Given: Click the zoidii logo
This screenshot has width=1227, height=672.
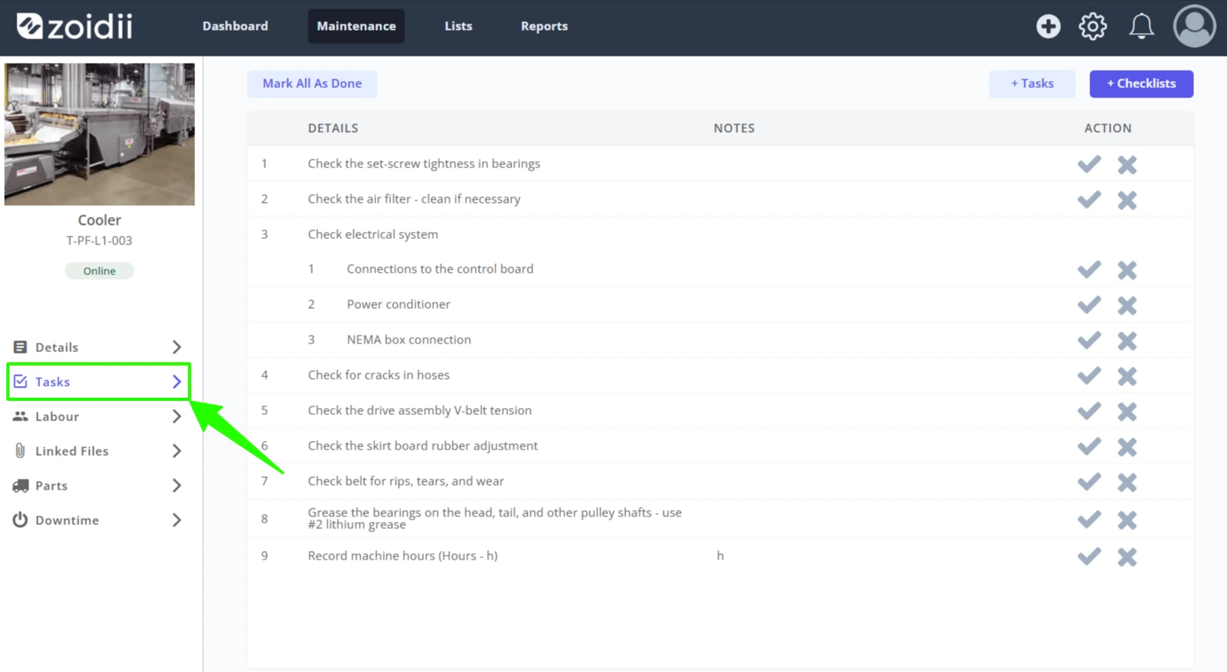Looking at the screenshot, I should (74, 26).
